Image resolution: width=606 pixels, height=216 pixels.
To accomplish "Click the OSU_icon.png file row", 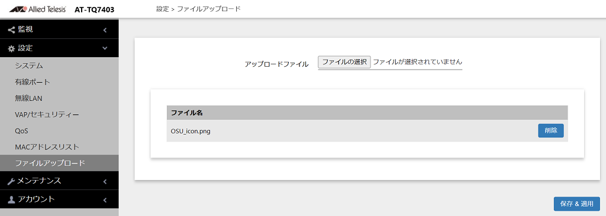I will (367, 131).
